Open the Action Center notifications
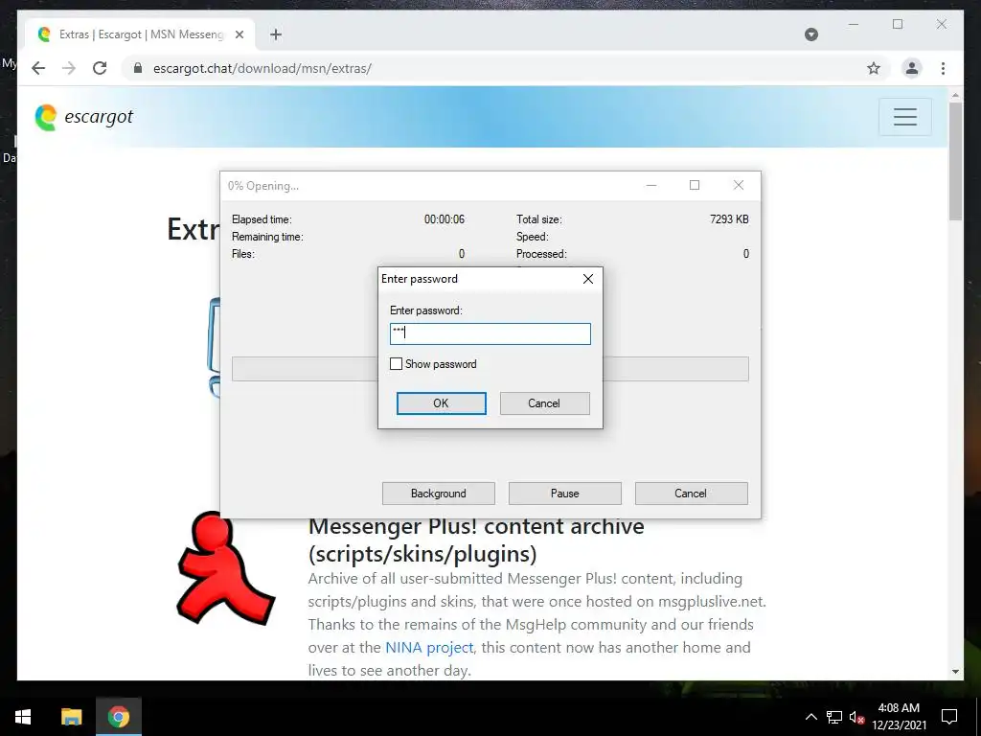The width and height of the screenshot is (981, 736). 949,717
